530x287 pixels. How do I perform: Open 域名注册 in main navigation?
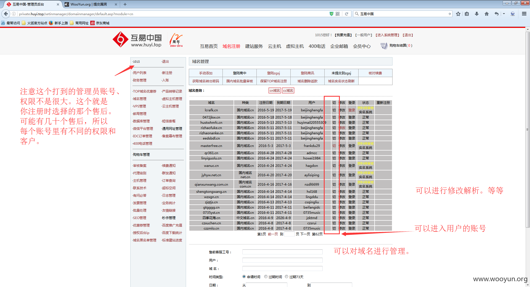point(231,46)
